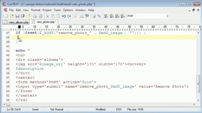Restore the inner document window

coord(193,10)
